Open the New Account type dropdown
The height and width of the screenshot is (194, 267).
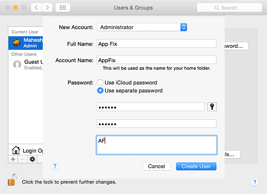(x=142, y=27)
